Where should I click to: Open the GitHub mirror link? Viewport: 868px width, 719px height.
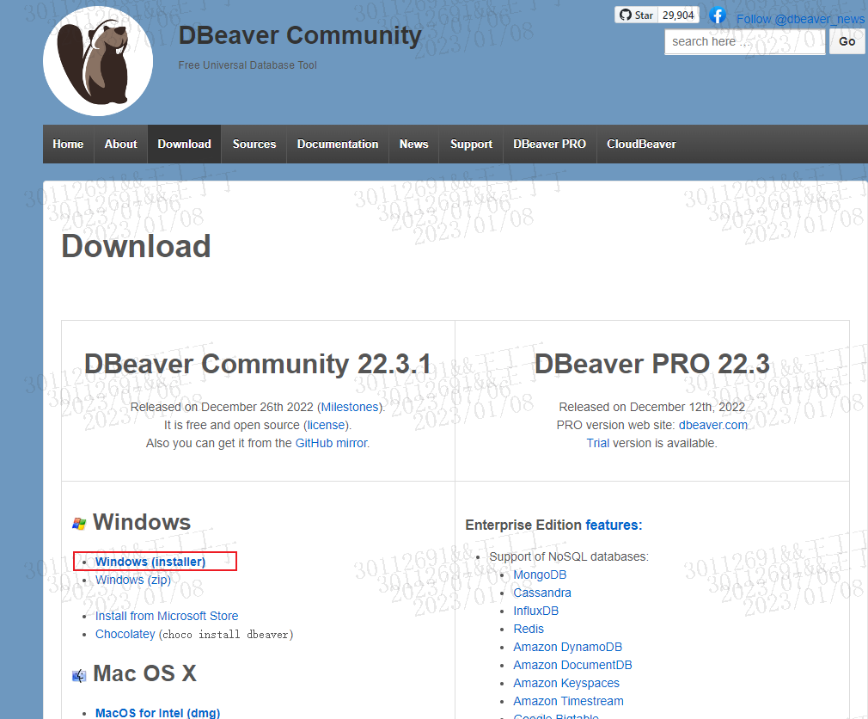[x=331, y=443]
